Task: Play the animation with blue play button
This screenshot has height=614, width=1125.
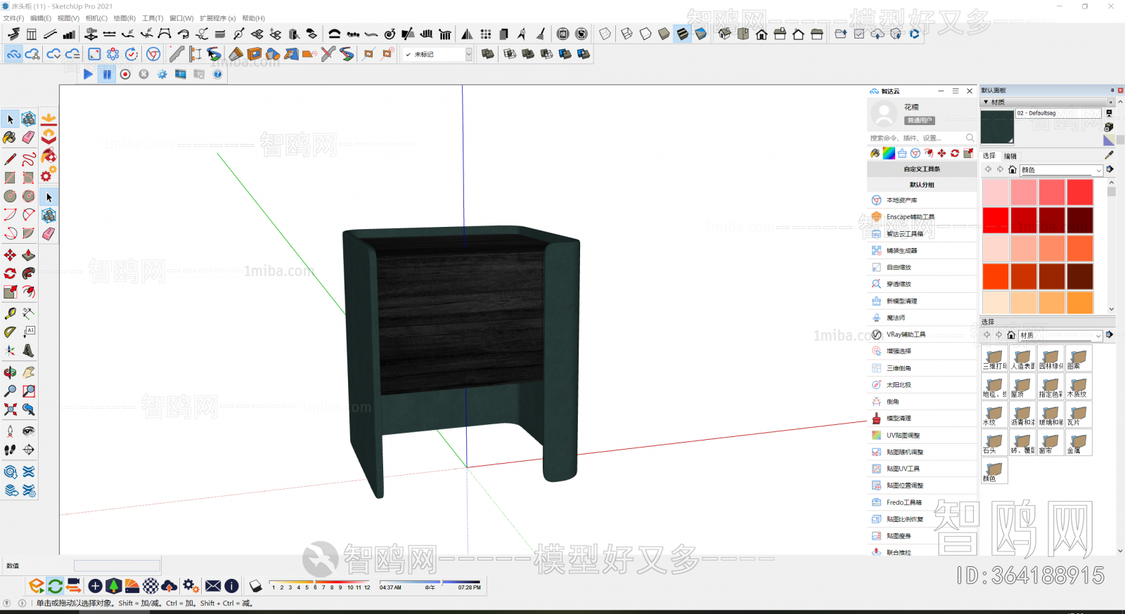Action: pos(88,74)
